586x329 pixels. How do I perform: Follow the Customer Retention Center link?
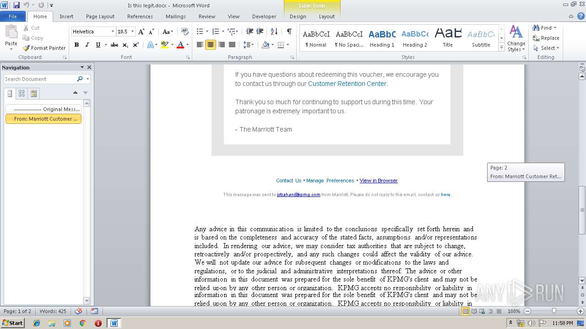(347, 84)
